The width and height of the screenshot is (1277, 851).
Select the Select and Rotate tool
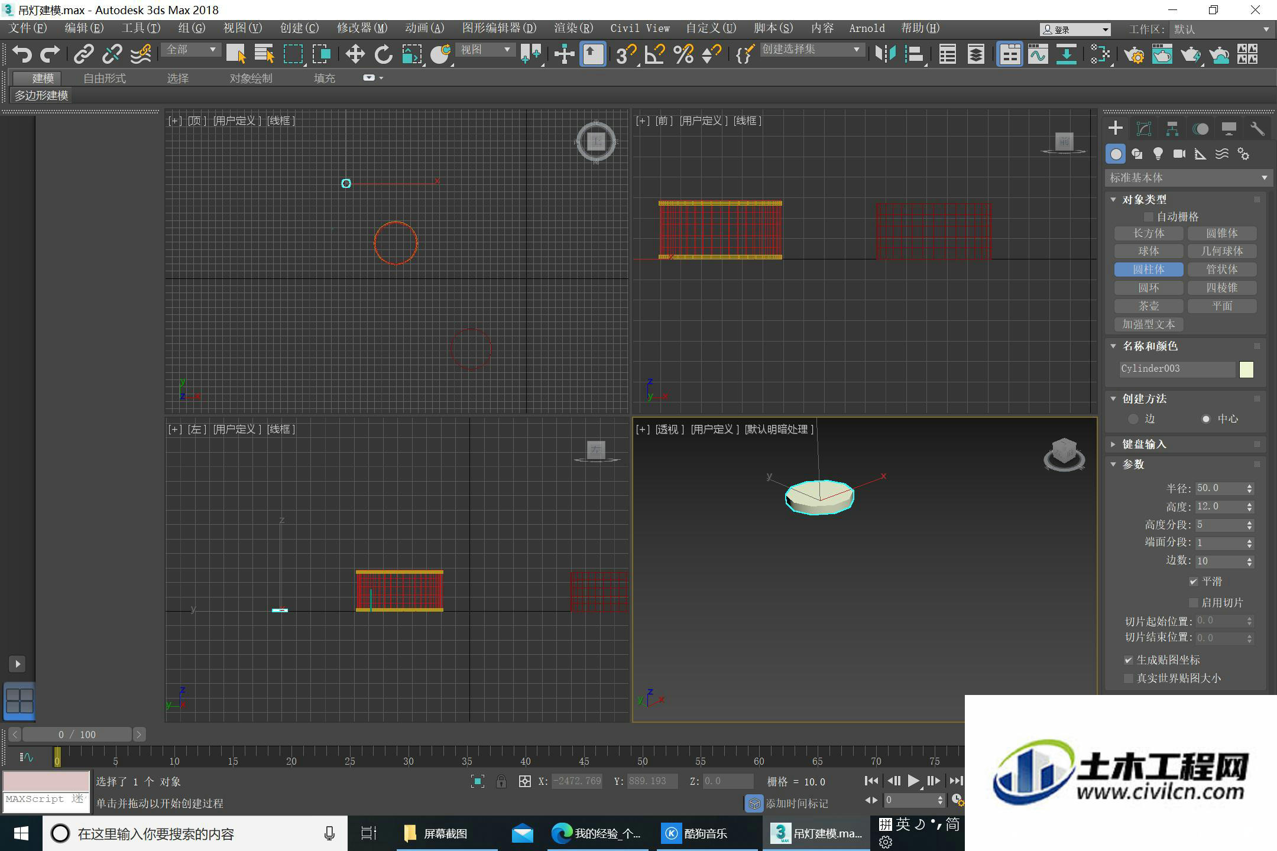pos(383,54)
